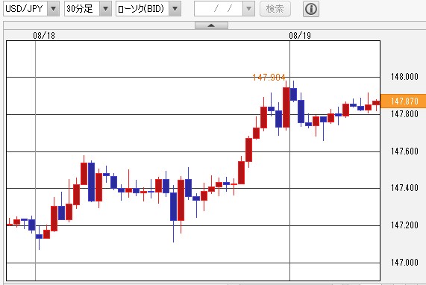Open the date picker dropdown arrow
The image size is (426, 285).
[248, 9]
